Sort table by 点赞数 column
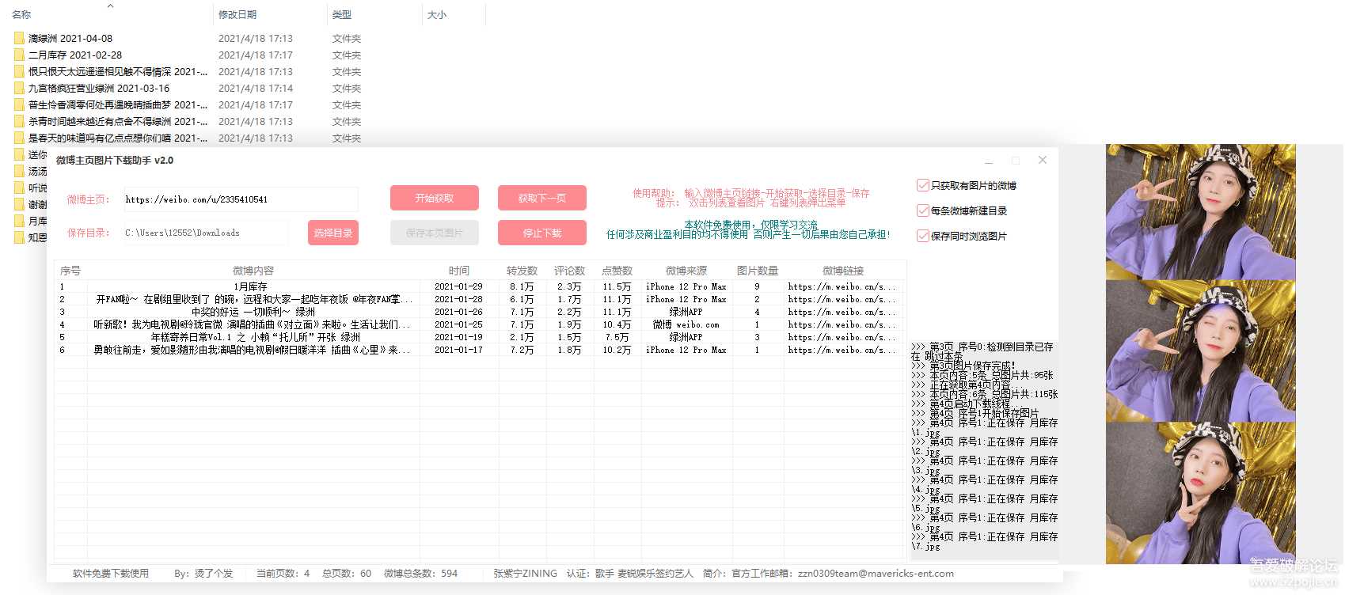 (617, 271)
